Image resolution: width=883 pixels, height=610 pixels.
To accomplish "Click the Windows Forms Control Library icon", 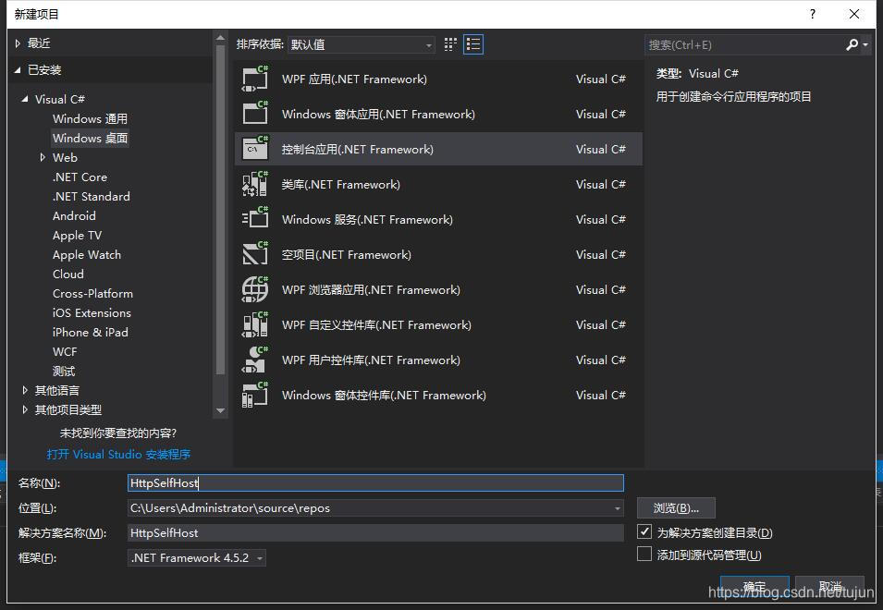I will pyautogui.click(x=255, y=395).
